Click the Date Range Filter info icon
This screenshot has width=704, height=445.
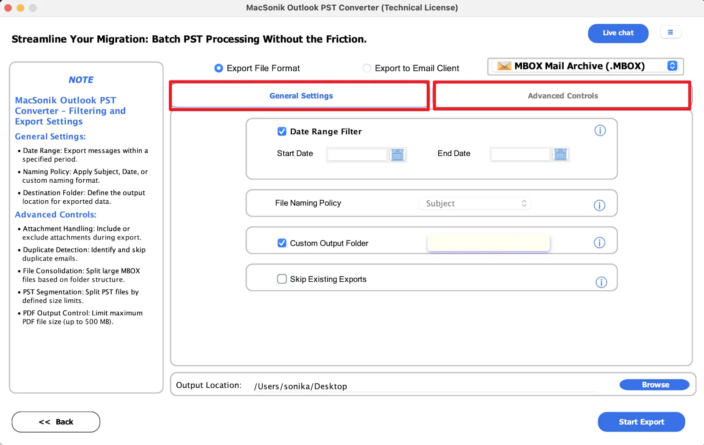(x=600, y=130)
